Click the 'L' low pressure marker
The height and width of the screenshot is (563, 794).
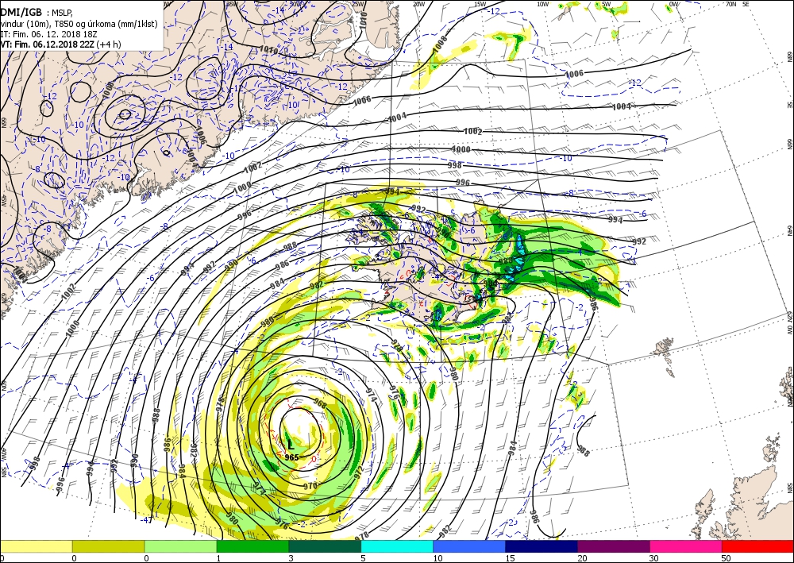[291, 445]
